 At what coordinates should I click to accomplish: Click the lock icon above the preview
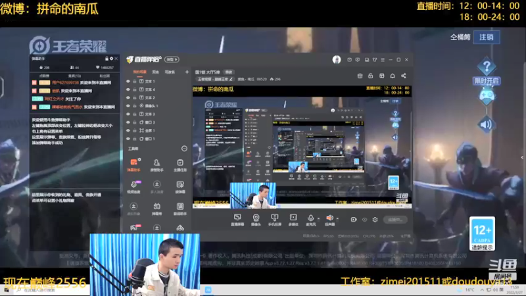pyautogui.click(x=371, y=76)
